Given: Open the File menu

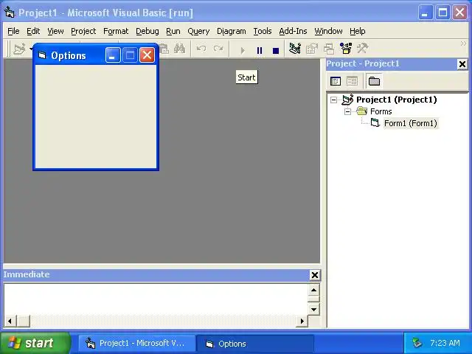Looking at the screenshot, I should click(13, 31).
